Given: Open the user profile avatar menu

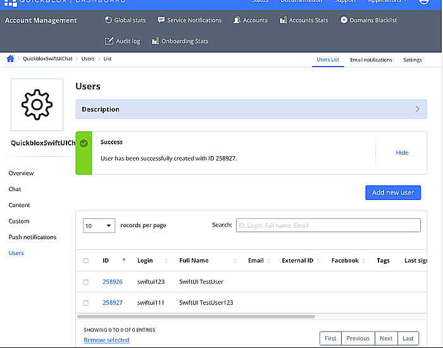Looking at the screenshot, I should [x=424, y=1].
